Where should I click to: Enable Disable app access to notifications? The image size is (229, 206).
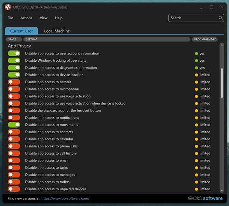coord(14,118)
